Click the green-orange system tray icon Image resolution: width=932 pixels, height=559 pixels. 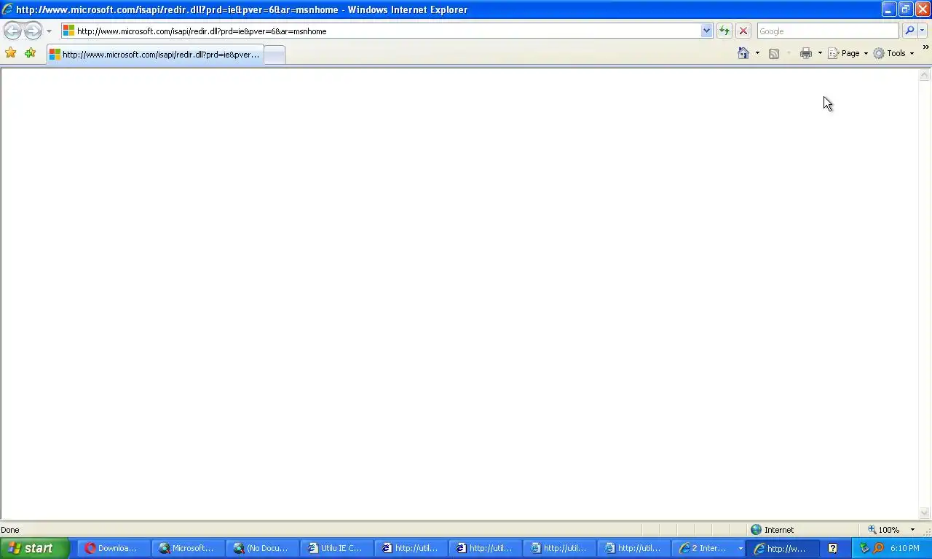click(x=864, y=549)
